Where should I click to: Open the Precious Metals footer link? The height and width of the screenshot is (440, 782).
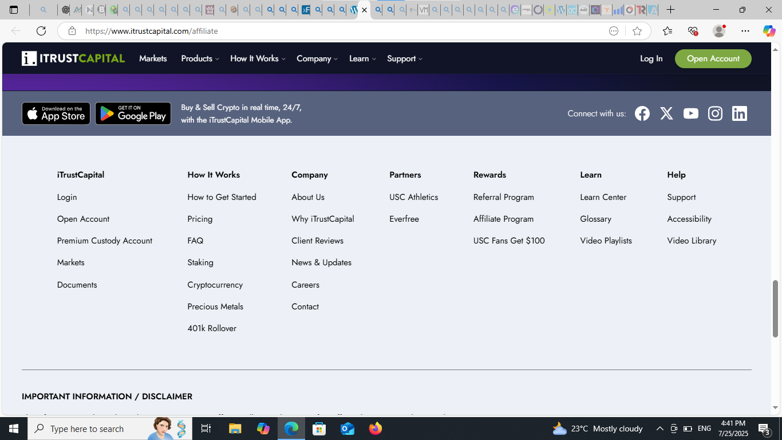click(x=215, y=307)
